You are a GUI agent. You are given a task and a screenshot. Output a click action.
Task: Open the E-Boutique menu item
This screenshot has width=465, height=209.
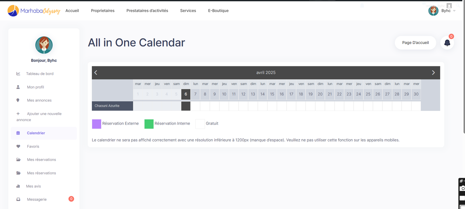coord(218,11)
